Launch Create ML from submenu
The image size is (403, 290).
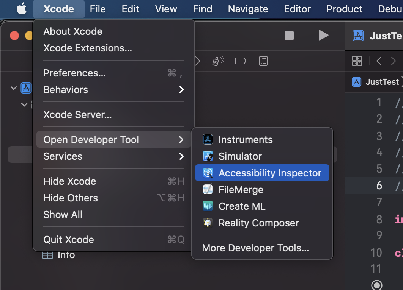coord(262,206)
